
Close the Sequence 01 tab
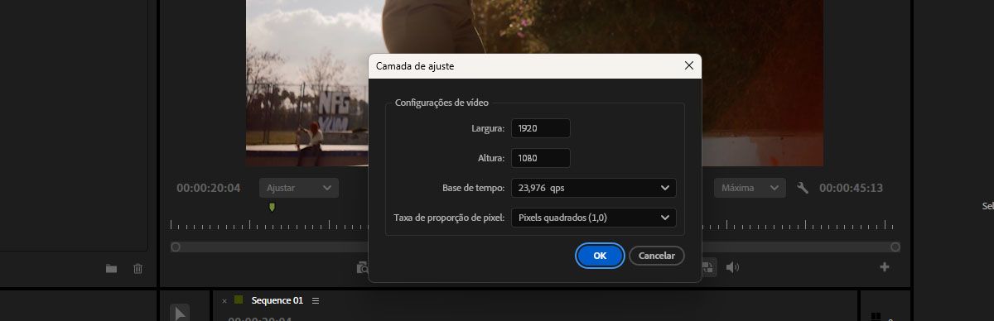[x=224, y=300]
